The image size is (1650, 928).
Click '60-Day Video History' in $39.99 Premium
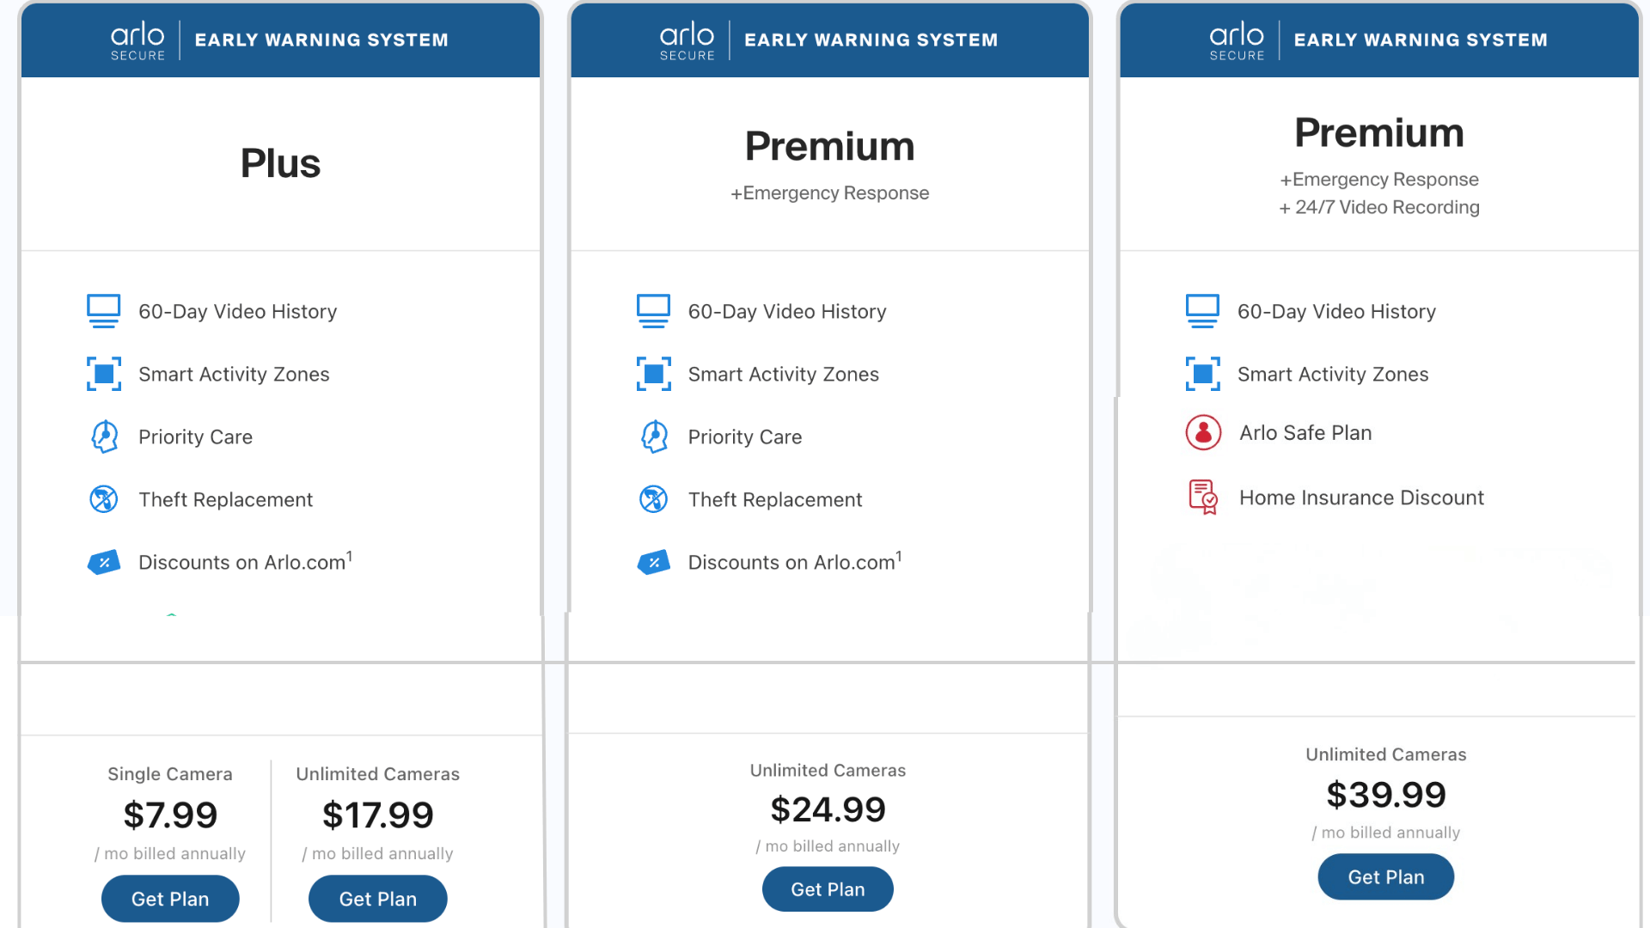coord(1337,311)
